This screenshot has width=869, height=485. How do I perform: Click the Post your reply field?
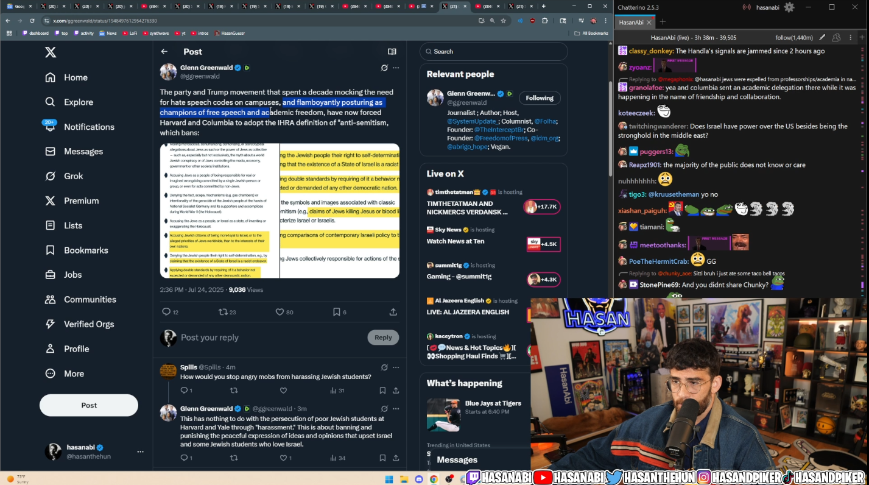[271, 338]
